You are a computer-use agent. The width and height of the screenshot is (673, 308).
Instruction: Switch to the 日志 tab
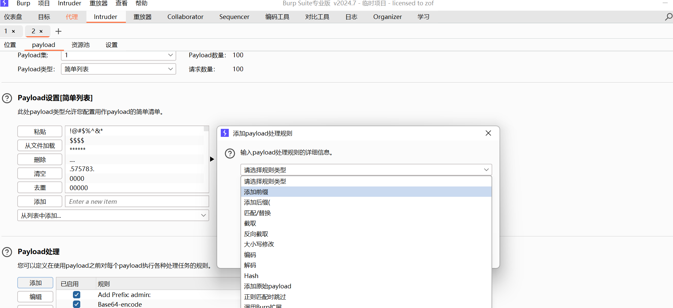click(x=351, y=17)
